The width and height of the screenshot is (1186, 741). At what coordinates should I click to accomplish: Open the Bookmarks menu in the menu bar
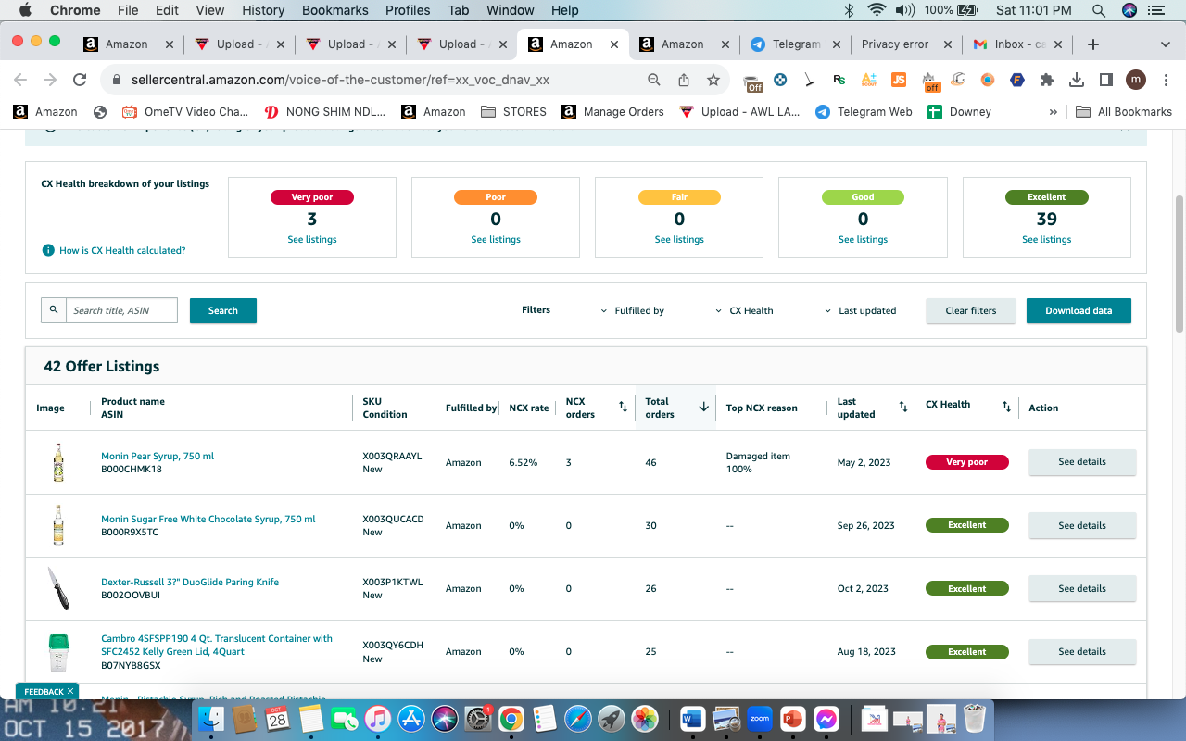335,10
